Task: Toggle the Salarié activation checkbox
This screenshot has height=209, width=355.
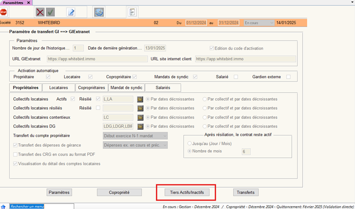Action: (x=236, y=77)
